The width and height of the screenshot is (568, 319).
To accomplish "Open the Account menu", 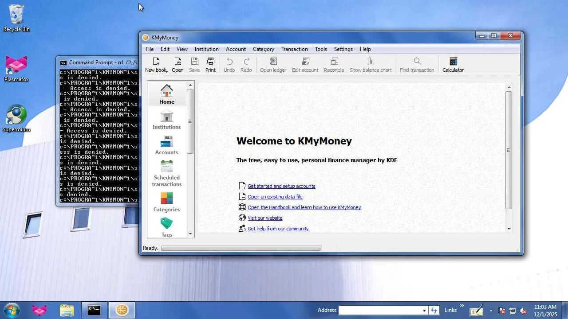I will tap(236, 49).
